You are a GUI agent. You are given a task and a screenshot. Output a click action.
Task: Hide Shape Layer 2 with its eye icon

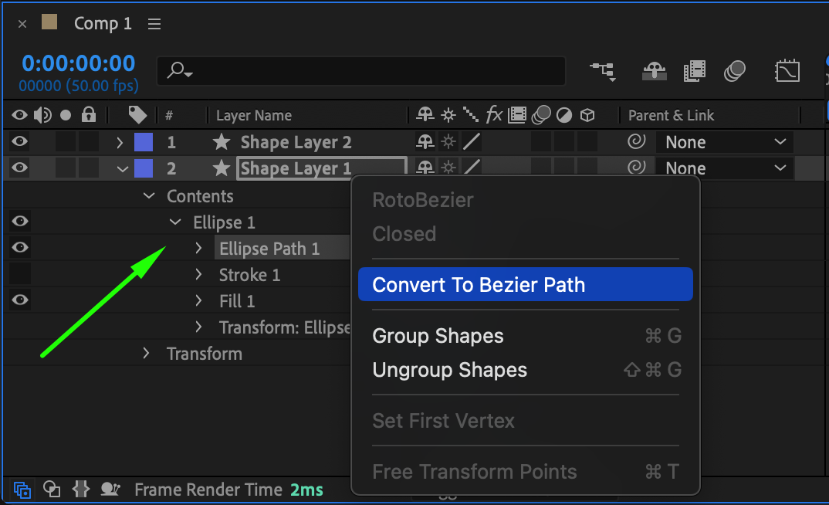(20, 142)
